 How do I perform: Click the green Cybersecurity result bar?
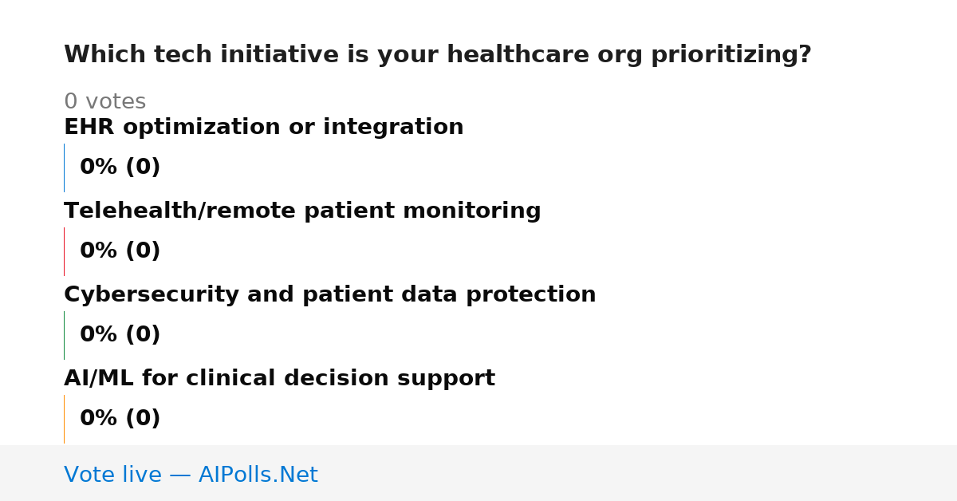[64, 335]
